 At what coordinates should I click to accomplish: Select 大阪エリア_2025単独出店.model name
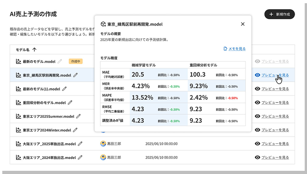(x=49, y=144)
